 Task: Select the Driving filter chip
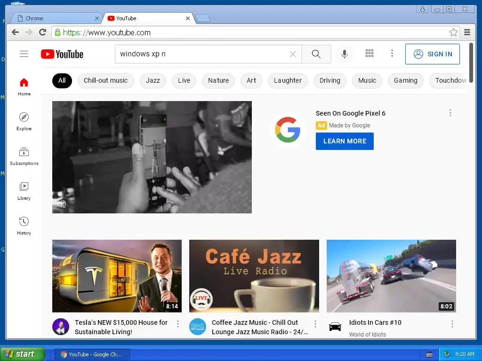pos(330,81)
